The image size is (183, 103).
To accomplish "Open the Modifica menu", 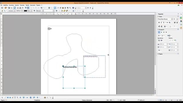I will pyautogui.click(x=6, y=5).
